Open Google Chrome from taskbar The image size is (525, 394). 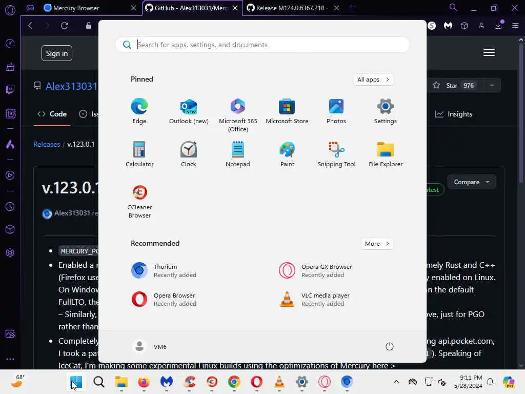pyautogui.click(x=234, y=382)
